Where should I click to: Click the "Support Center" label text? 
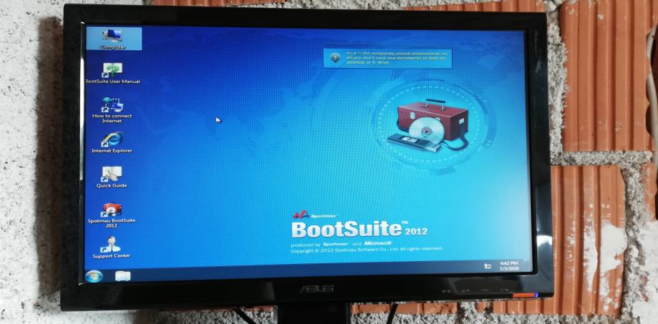(x=111, y=255)
